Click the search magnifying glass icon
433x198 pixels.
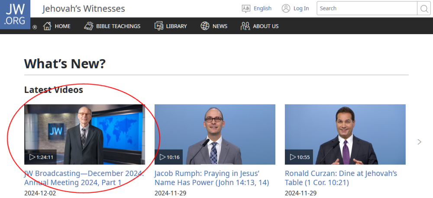[x=423, y=9]
